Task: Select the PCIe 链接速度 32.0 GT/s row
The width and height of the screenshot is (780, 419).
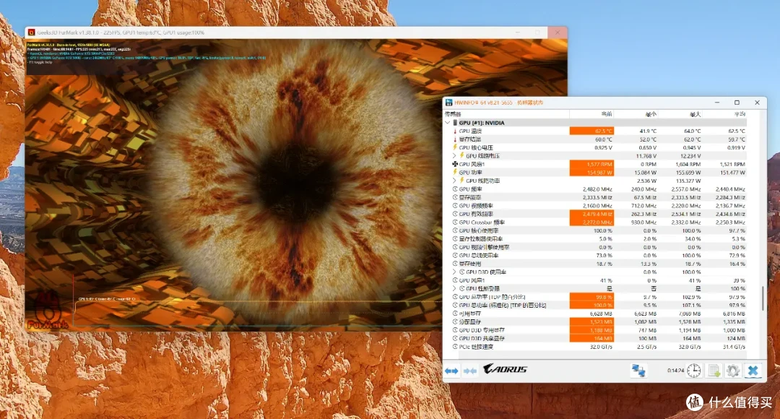Action: (x=595, y=347)
